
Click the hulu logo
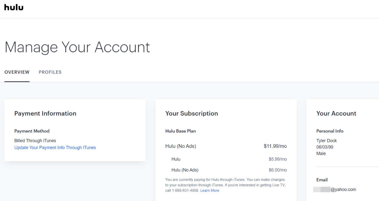point(14,8)
